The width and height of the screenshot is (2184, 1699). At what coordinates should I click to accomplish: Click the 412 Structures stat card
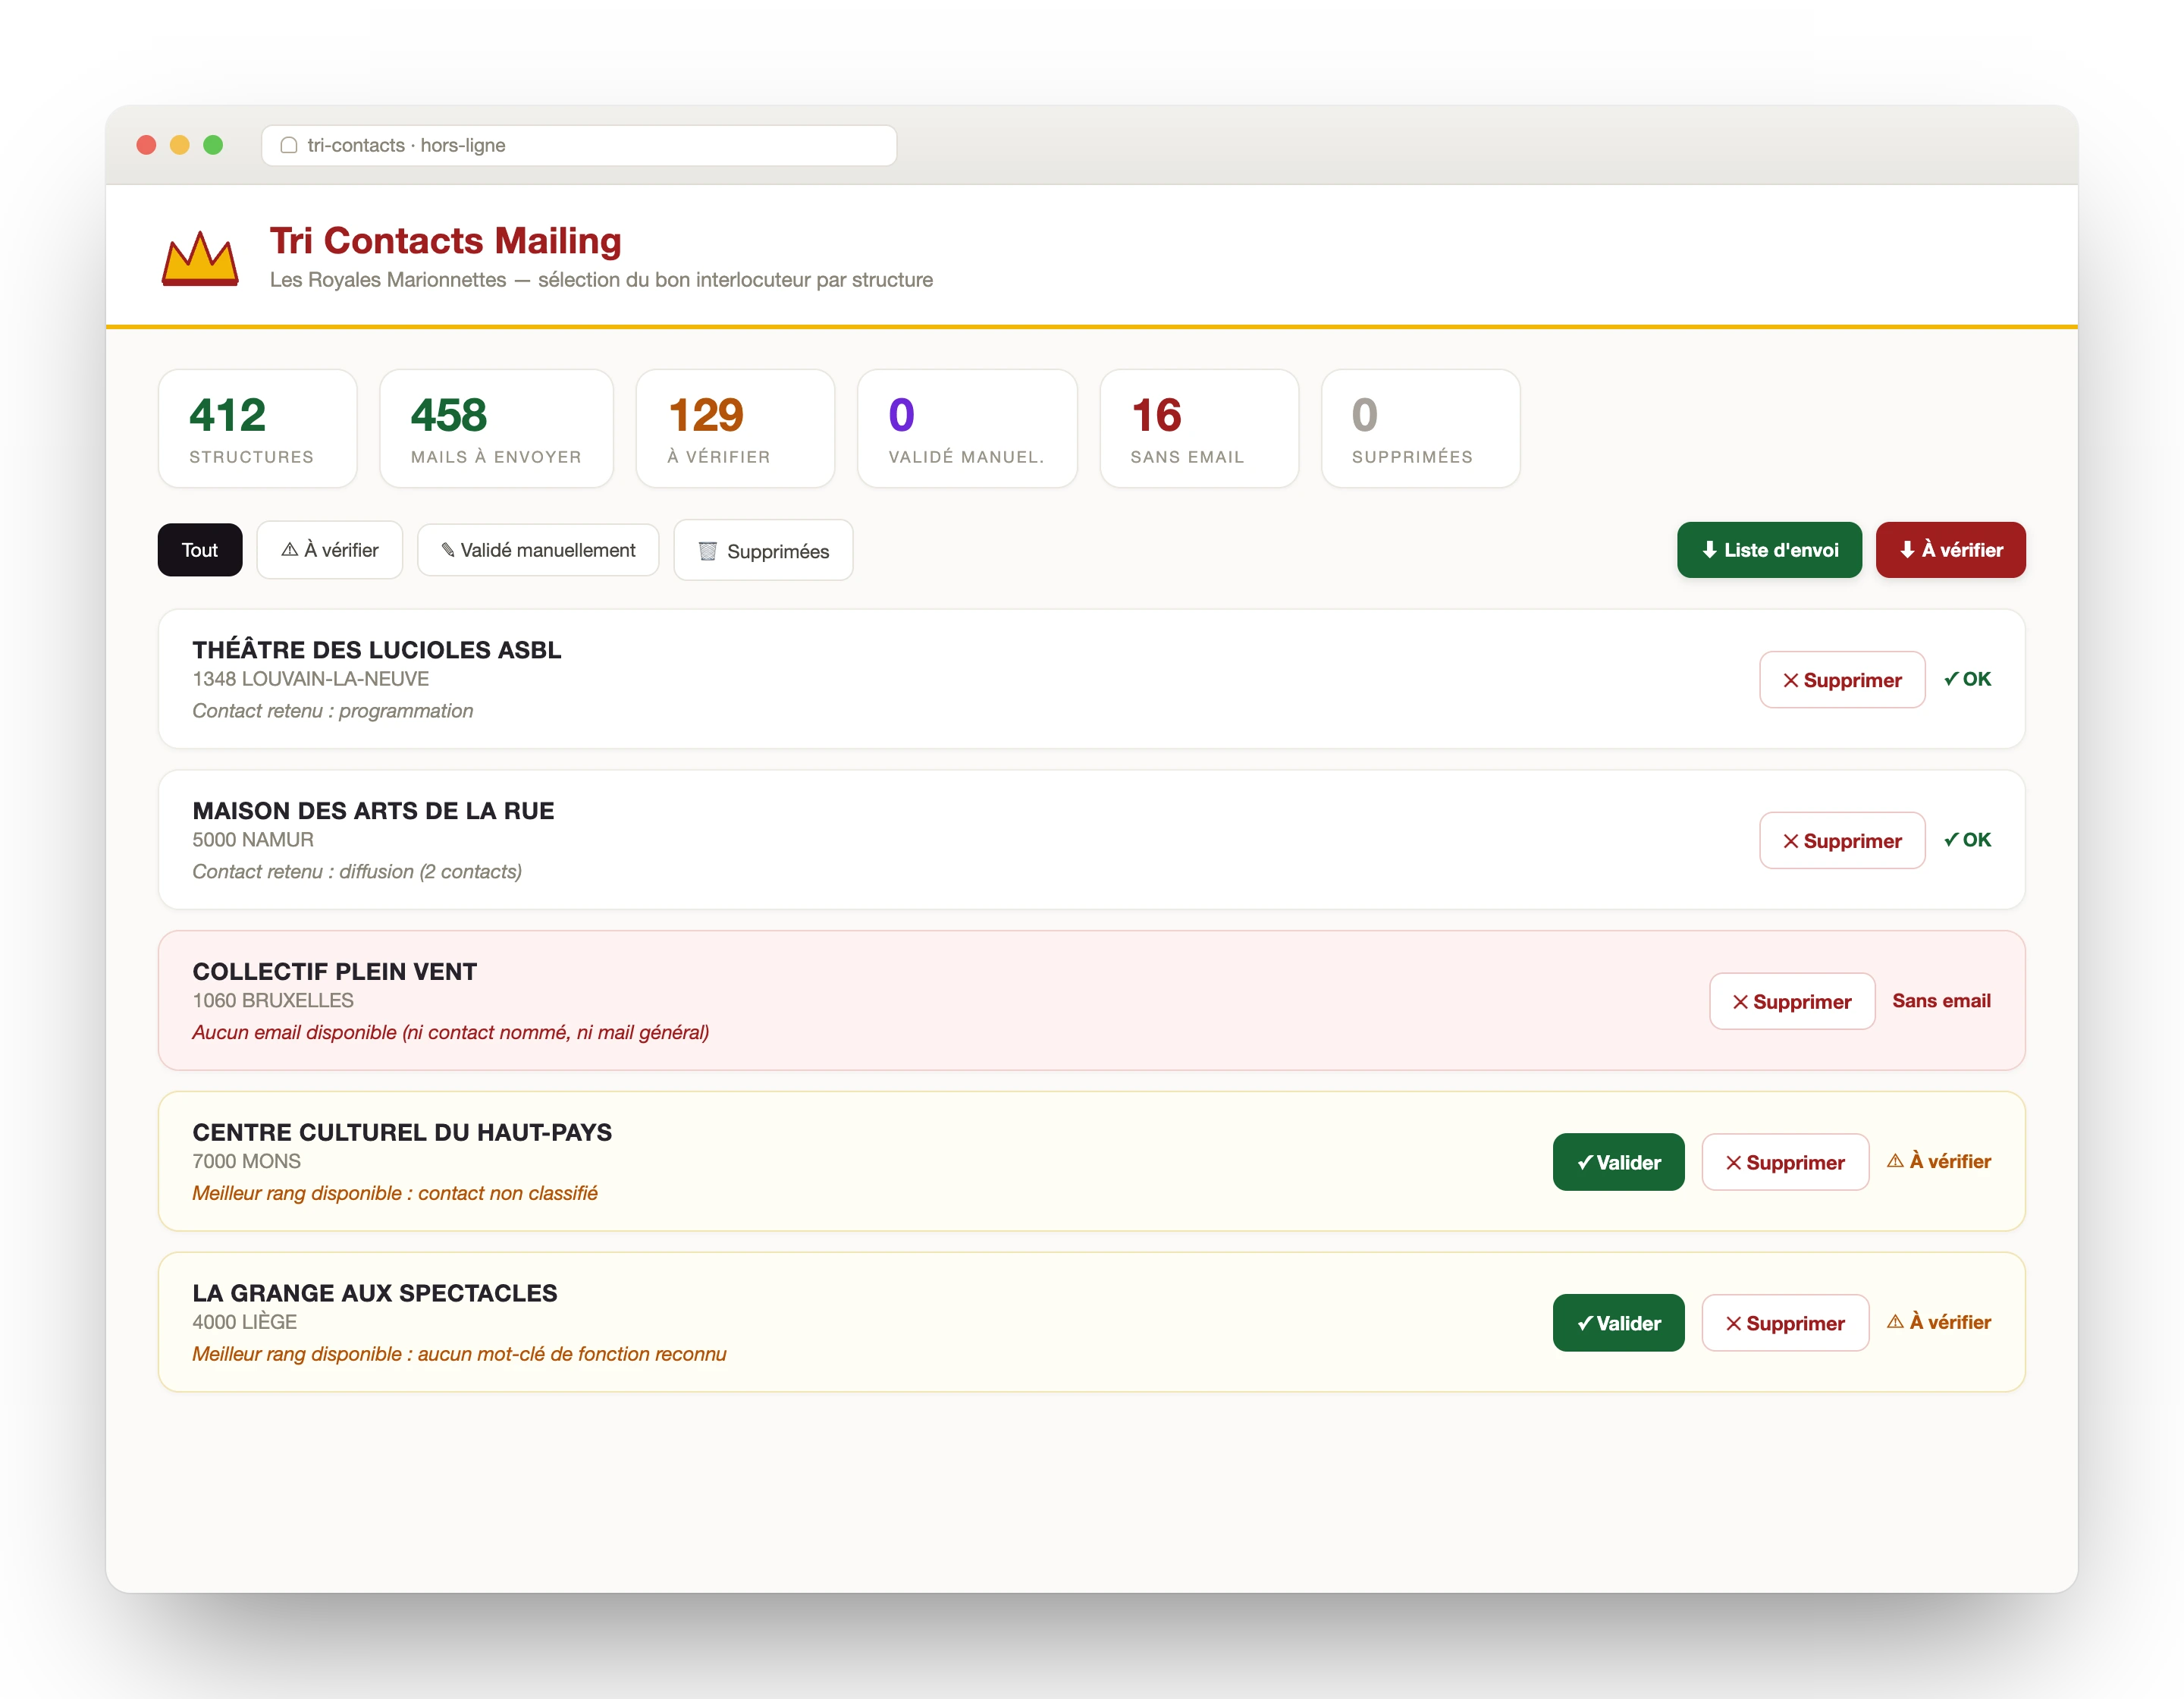coord(258,429)
